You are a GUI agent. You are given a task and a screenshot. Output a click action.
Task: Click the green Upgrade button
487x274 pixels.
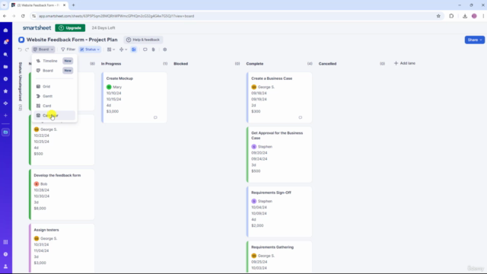coord(70,28)
